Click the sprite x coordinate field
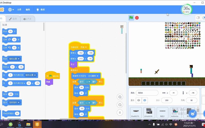Viewport: 205px width, 128px height. click(x=173, y=93)
